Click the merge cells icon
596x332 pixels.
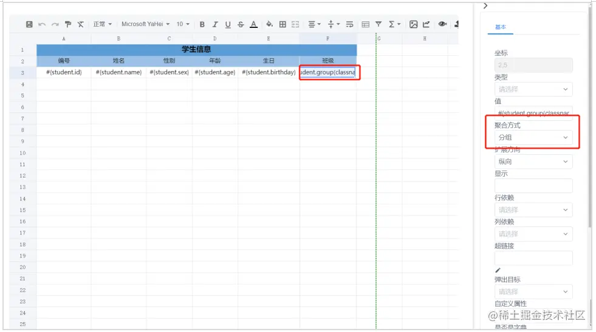coord(295,24)
